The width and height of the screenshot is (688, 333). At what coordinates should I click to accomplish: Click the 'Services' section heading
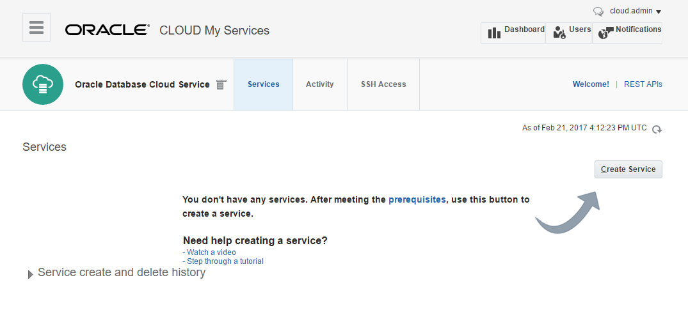click(44, 147)
